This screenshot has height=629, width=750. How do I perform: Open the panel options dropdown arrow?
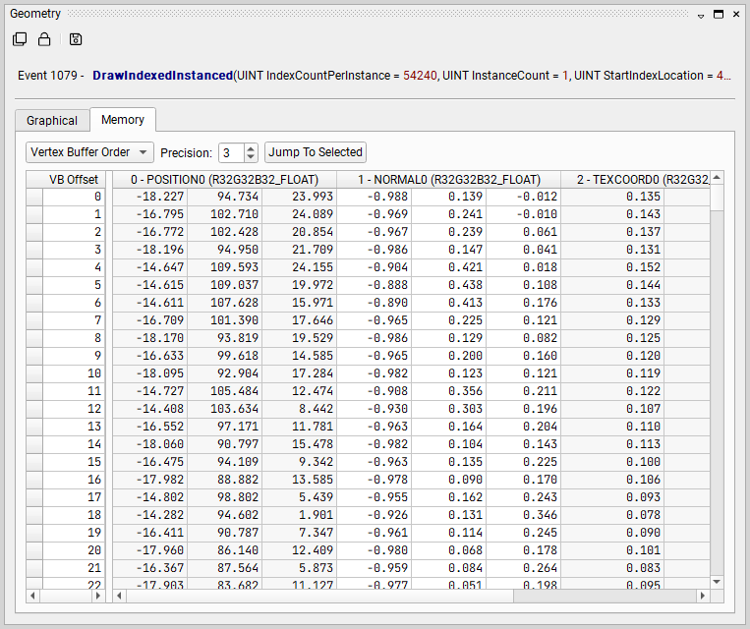click(x=701, y=16)
